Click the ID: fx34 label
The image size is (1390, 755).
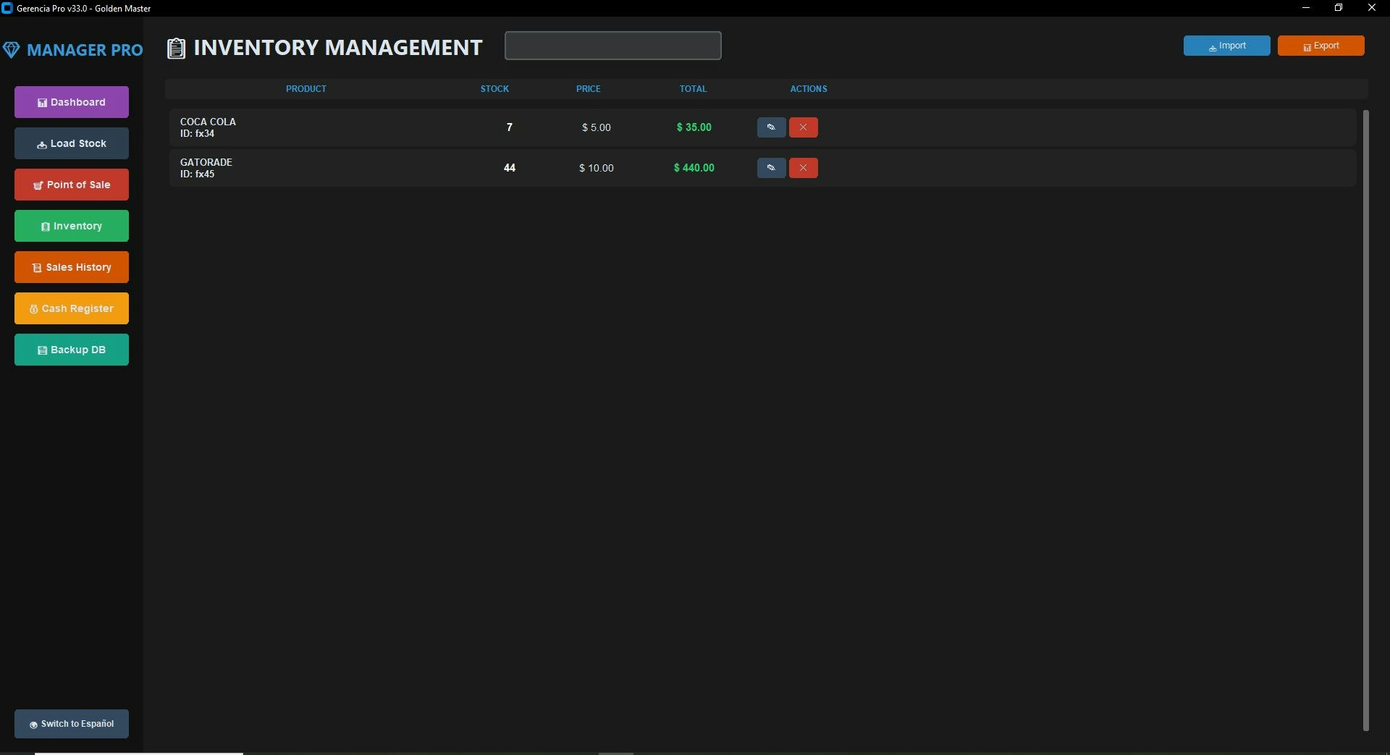coord(197,134)
